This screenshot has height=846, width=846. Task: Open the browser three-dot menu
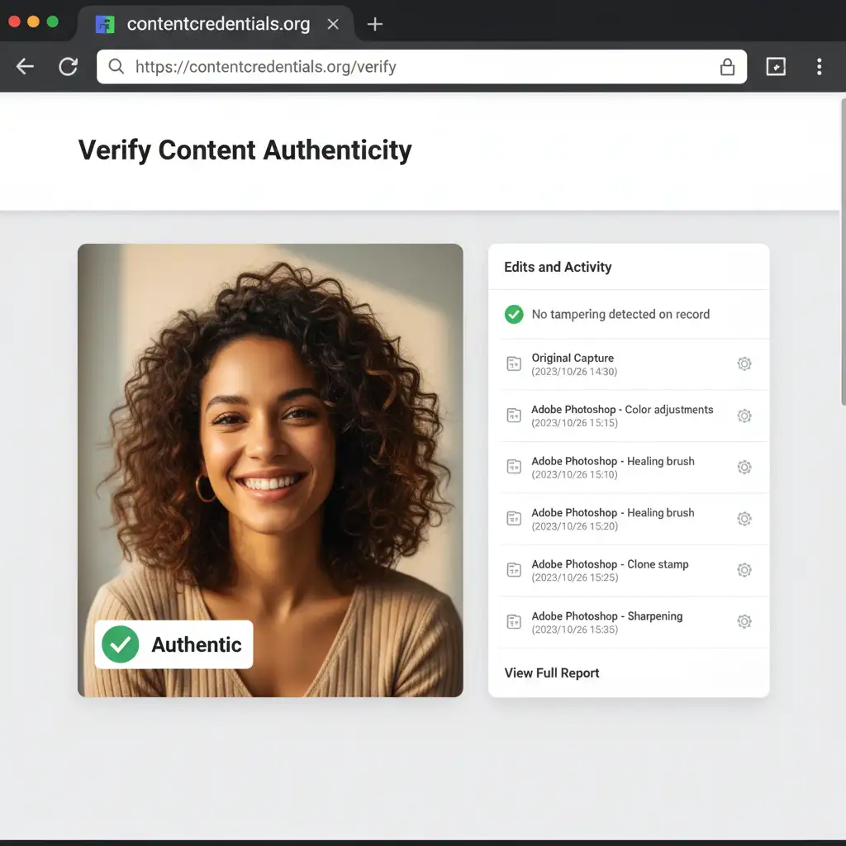[819, 67]
